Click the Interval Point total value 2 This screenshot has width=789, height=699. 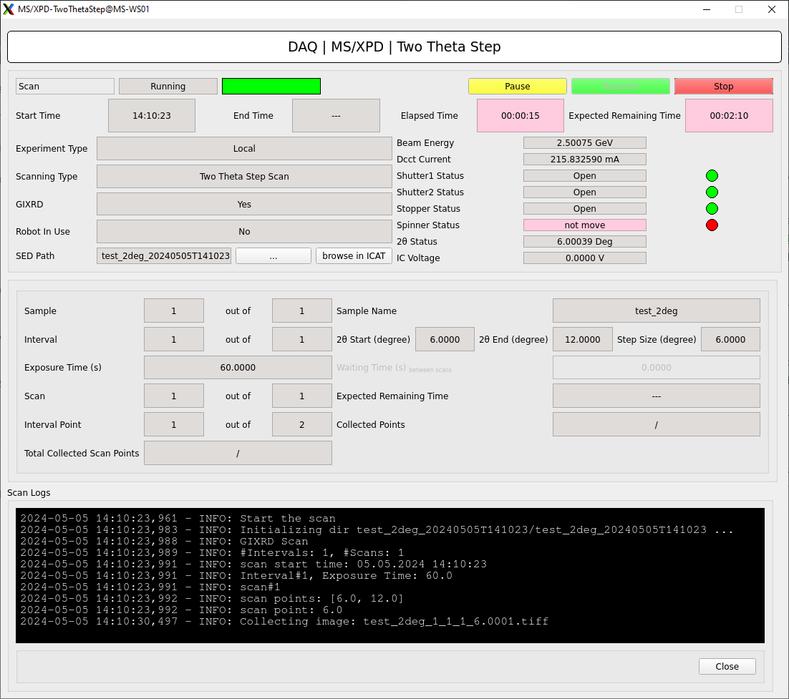302,424
